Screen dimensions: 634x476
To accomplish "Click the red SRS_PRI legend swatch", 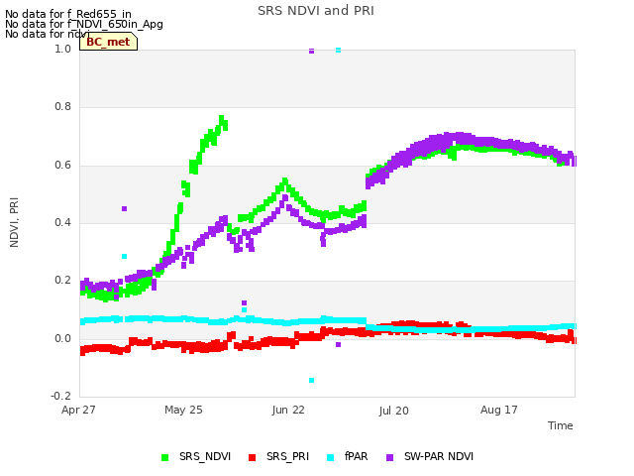I will [253, 457].
